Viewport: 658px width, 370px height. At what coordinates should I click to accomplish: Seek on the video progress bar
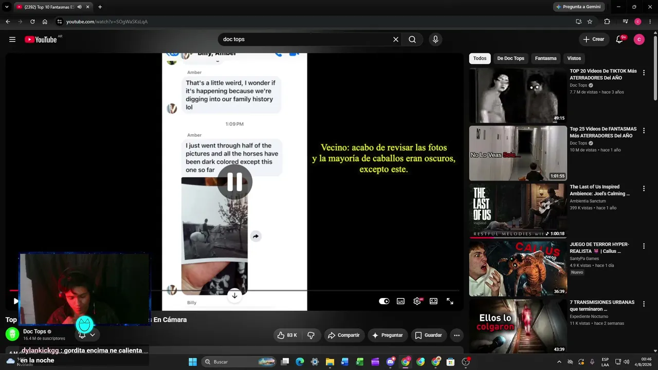[x=234, y=291]
